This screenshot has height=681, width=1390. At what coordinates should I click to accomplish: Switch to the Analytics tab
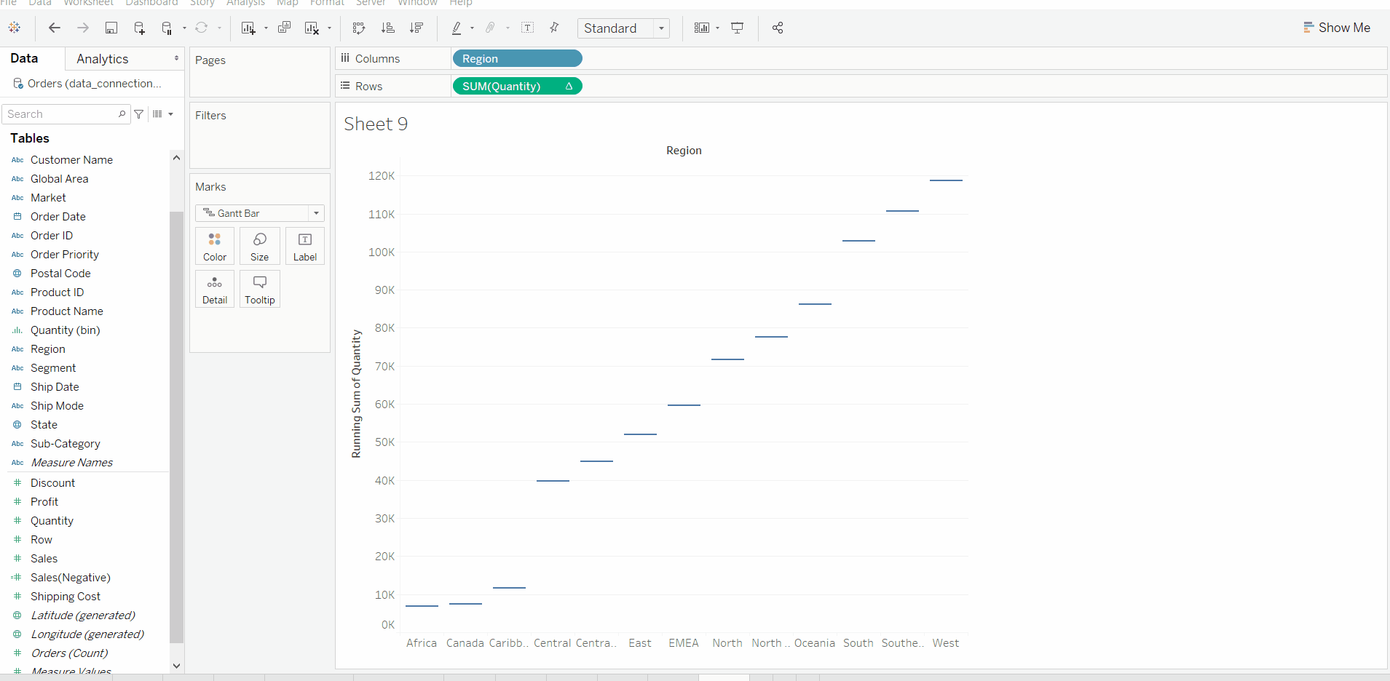click(x=103, y=59)
